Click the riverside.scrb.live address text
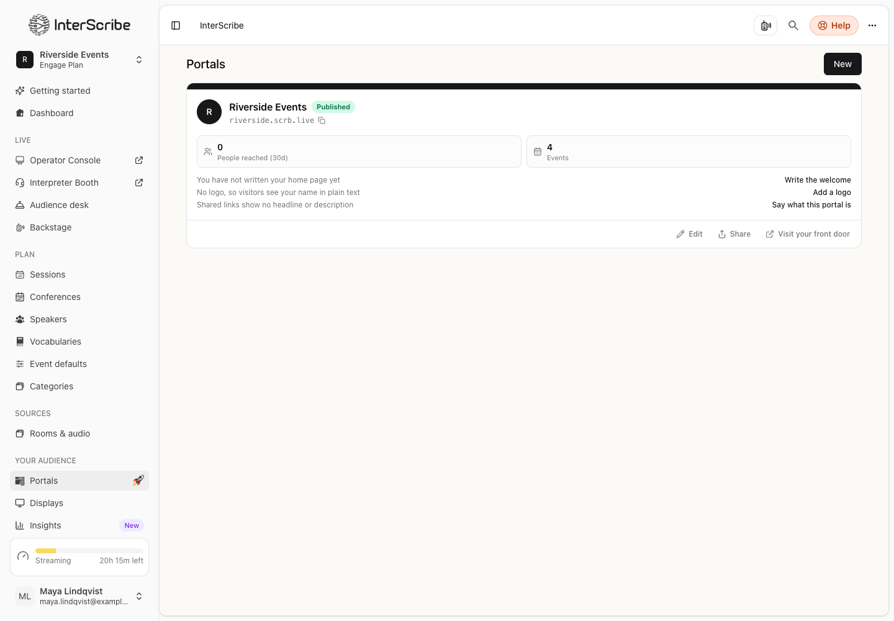Screen dimensions: 894x621 [x=271, y=120]
